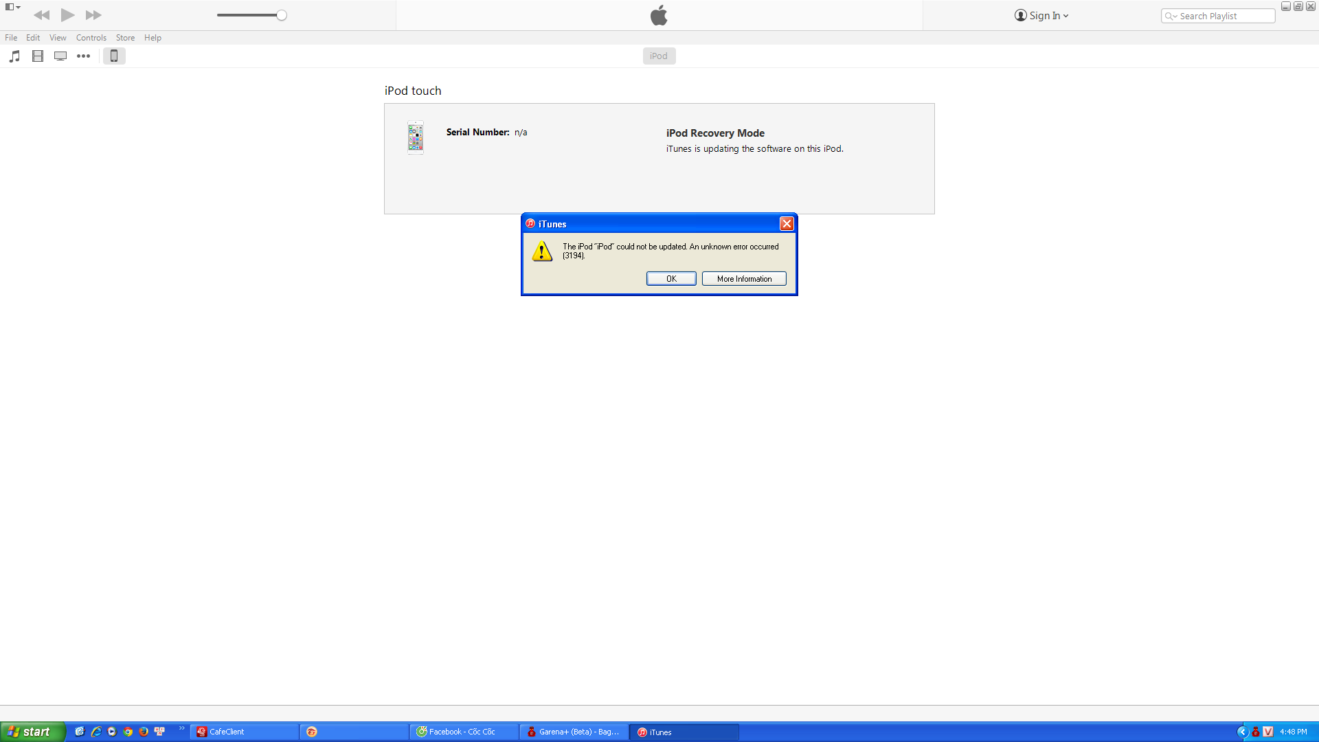Show more libraries via three dots

[x=83, y=56]
